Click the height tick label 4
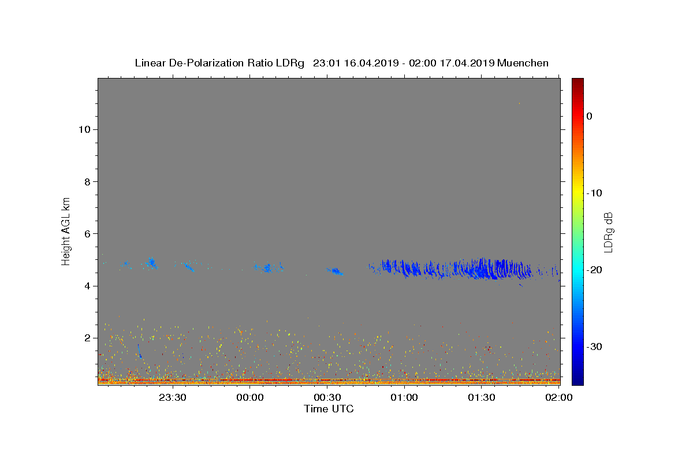 pyautogui.click(x=87, y=286)
